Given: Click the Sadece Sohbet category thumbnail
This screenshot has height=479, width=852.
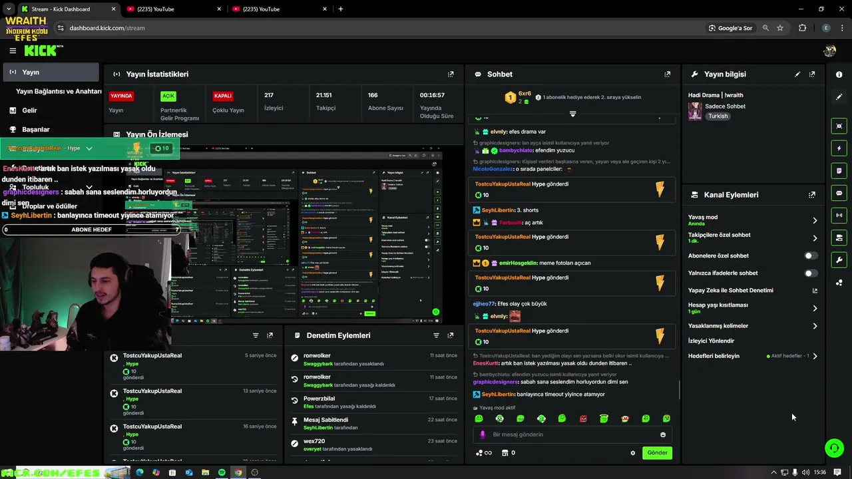Looking at the screenshot, I should coord(695,111).
